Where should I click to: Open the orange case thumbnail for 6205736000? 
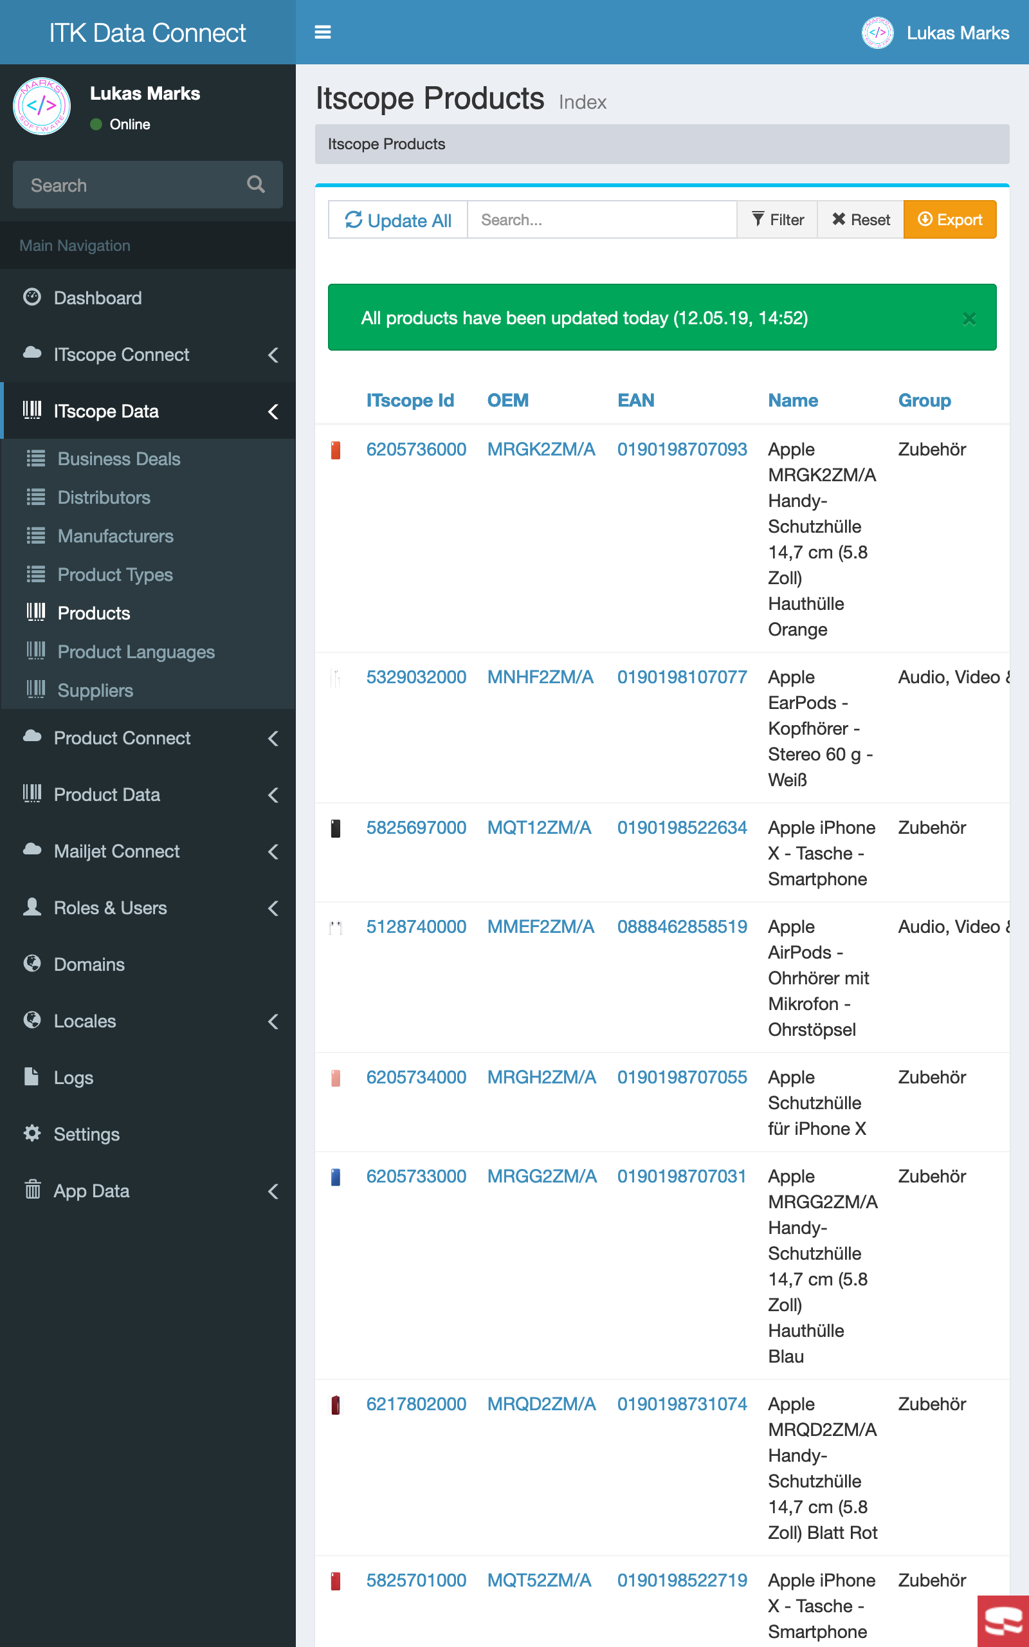[336, 450]
